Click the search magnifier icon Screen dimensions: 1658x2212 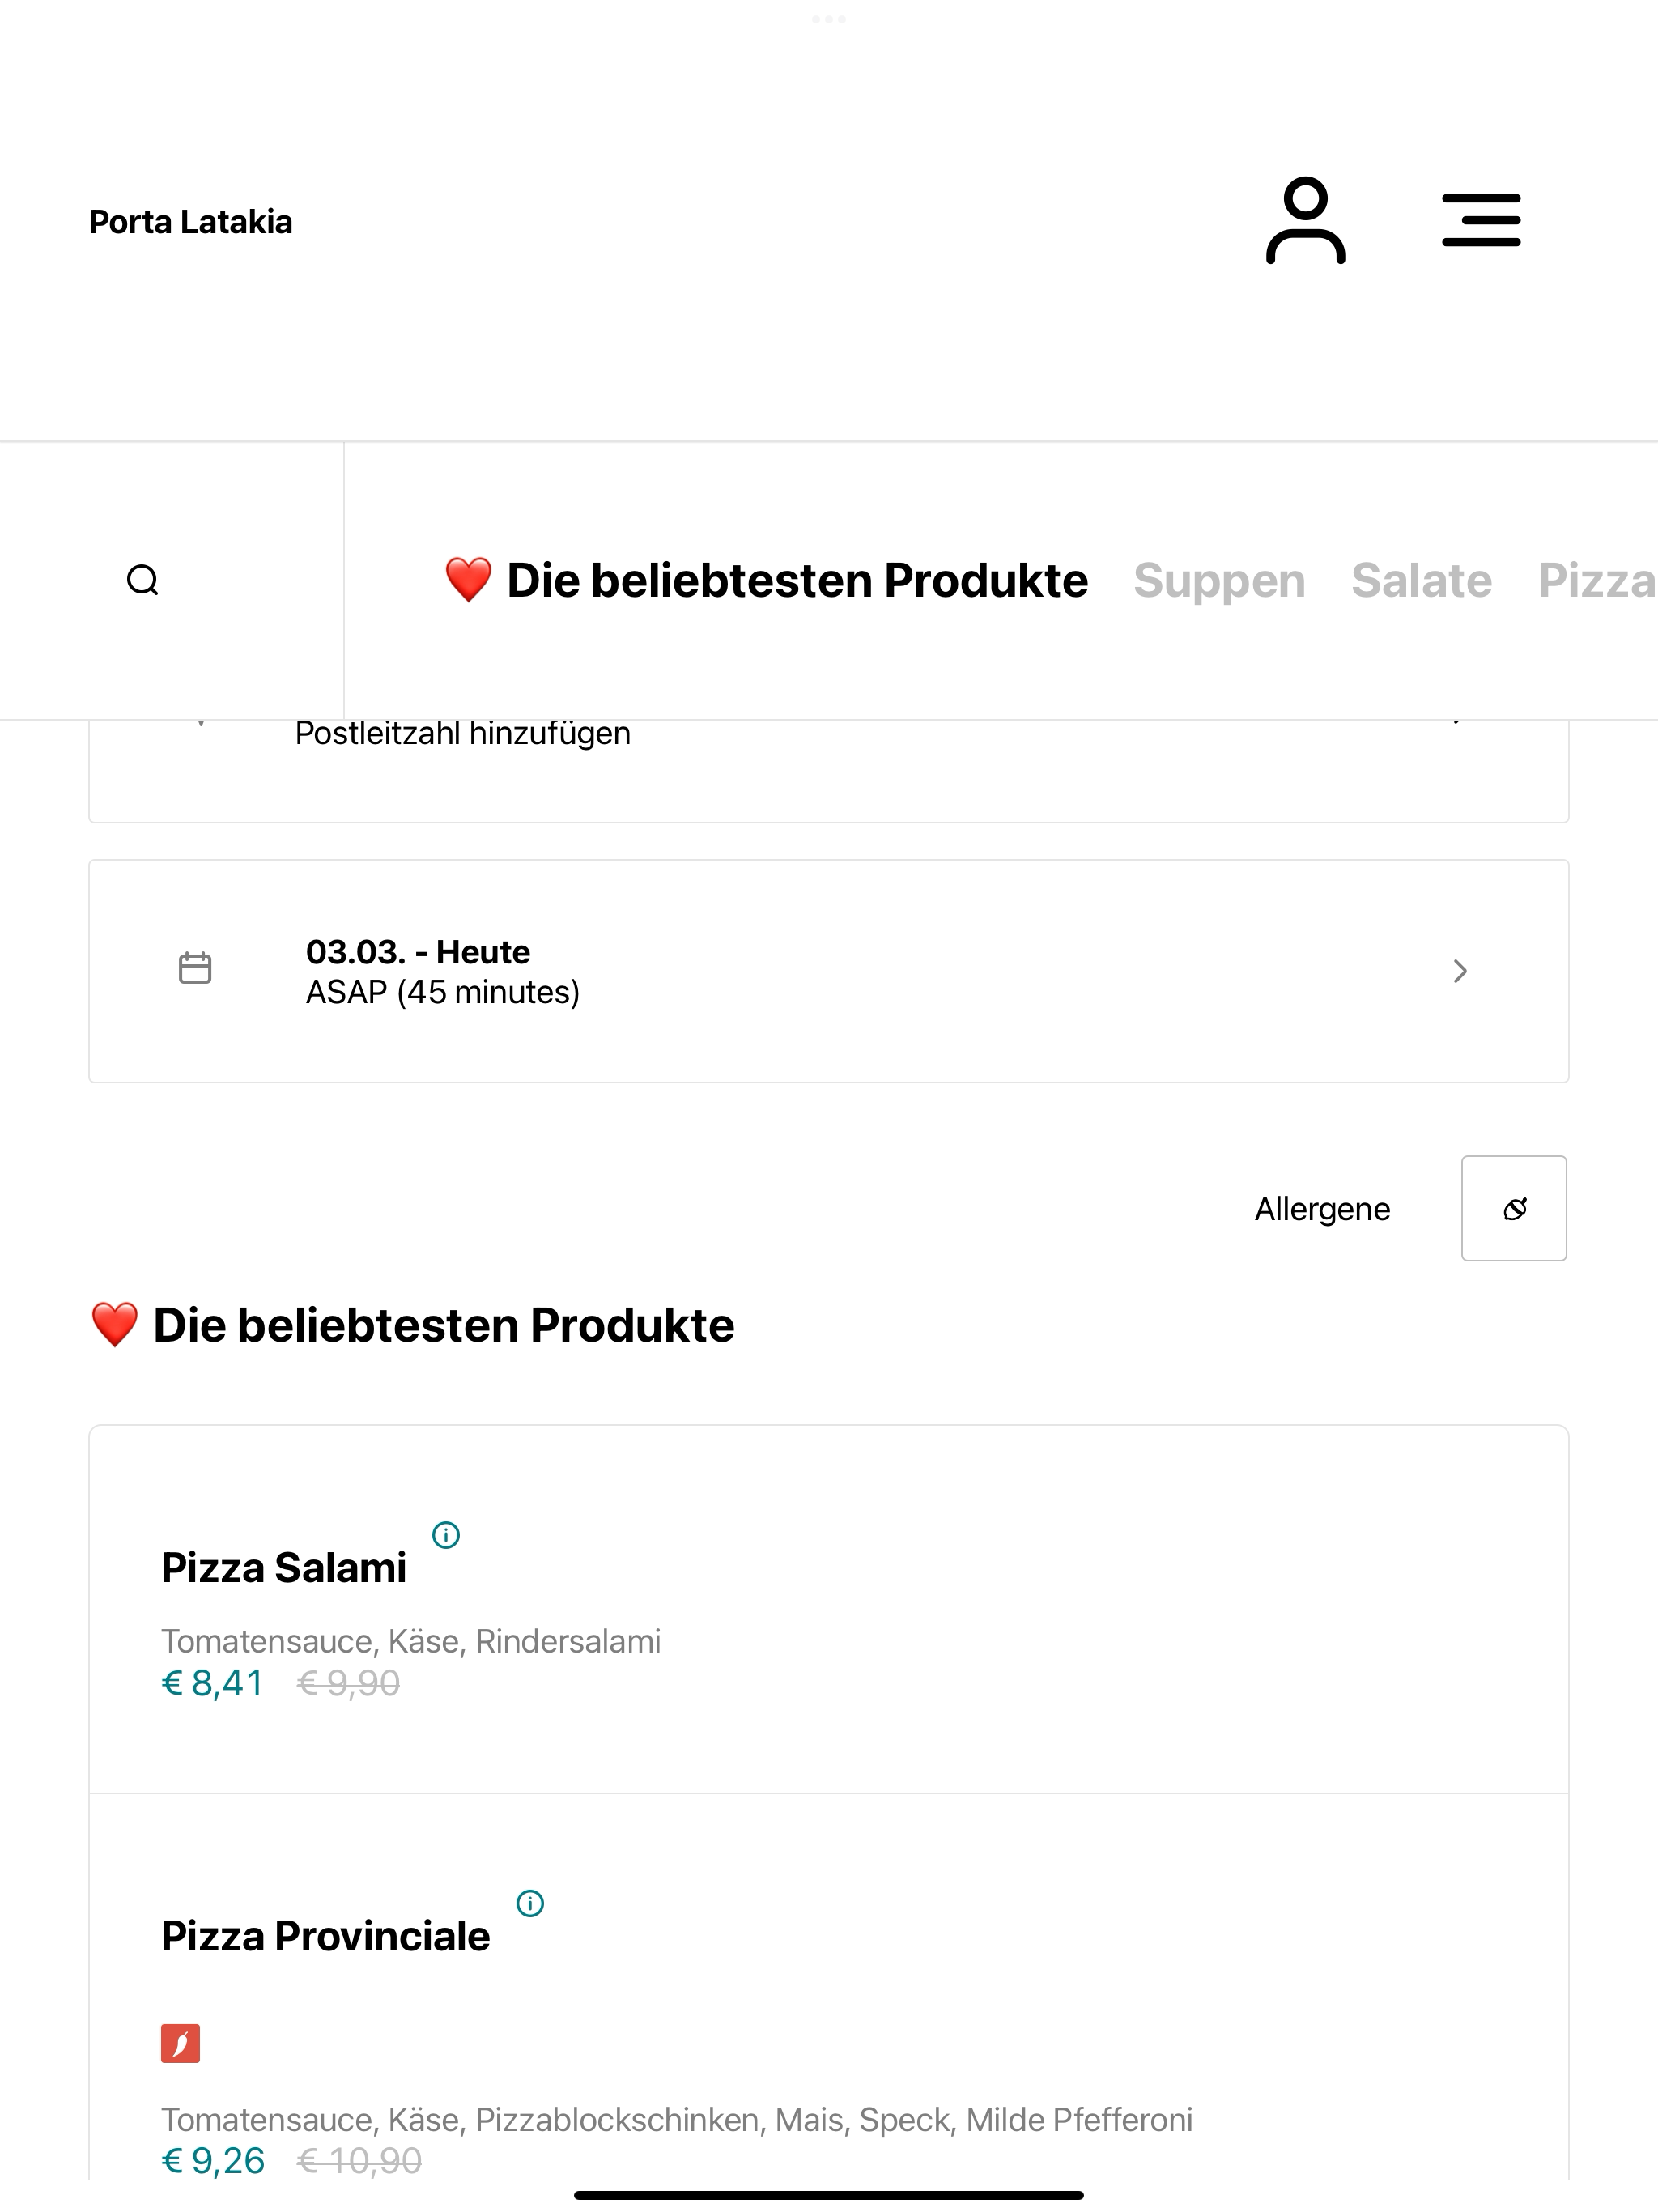tap(143, 580)
